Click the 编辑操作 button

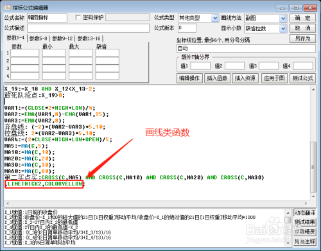coord(189,78)
